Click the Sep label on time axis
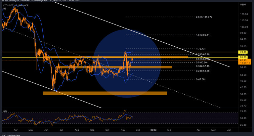 [x=92, y=130]
